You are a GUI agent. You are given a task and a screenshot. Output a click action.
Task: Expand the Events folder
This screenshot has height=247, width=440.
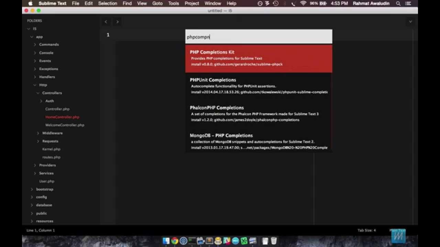pos(35,61)
